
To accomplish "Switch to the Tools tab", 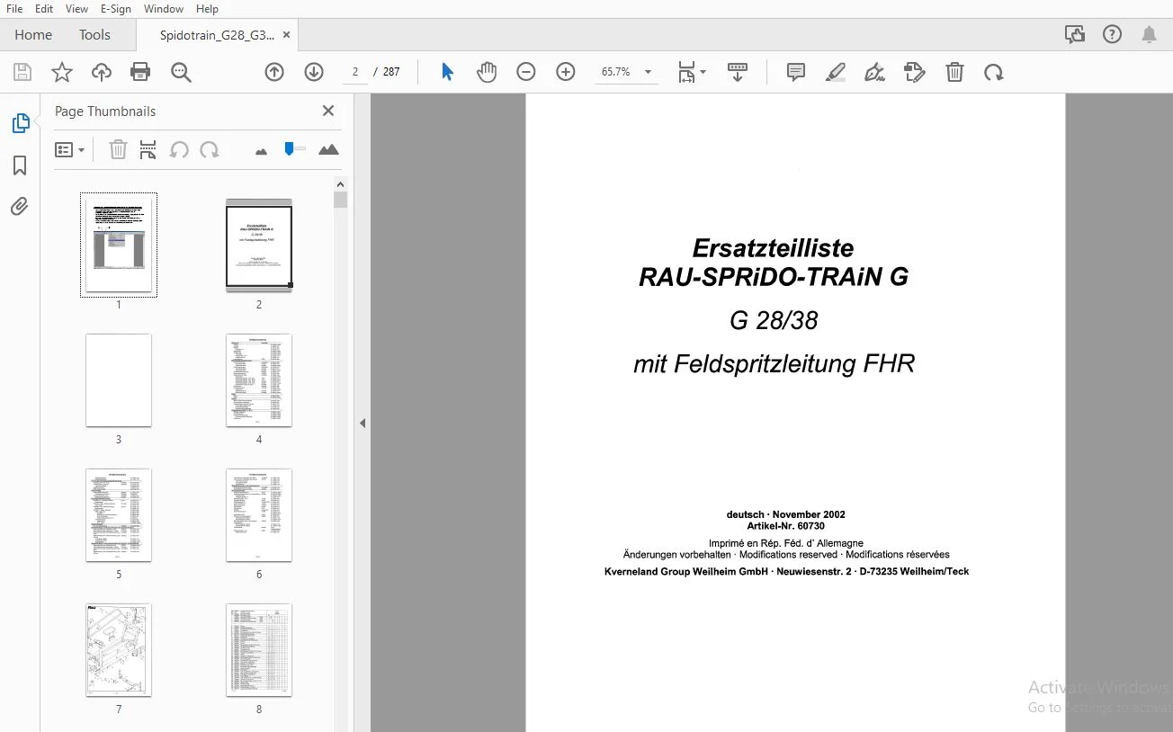I will [94, 35].
